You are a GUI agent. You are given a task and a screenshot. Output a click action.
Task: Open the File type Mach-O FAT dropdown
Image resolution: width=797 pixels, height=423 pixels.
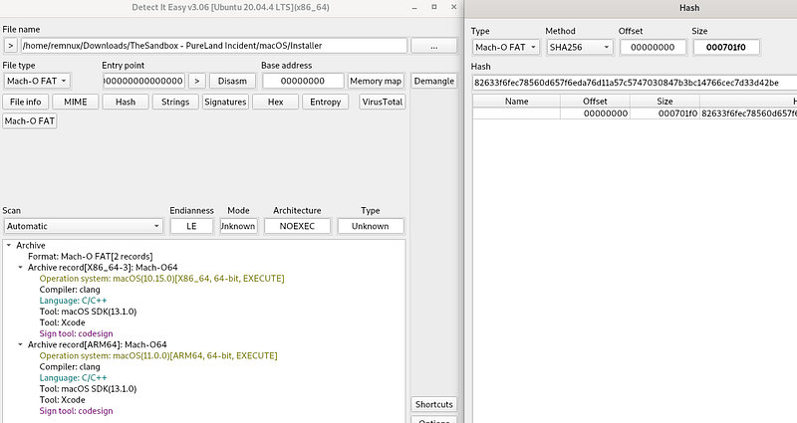[x=37, y=81]
